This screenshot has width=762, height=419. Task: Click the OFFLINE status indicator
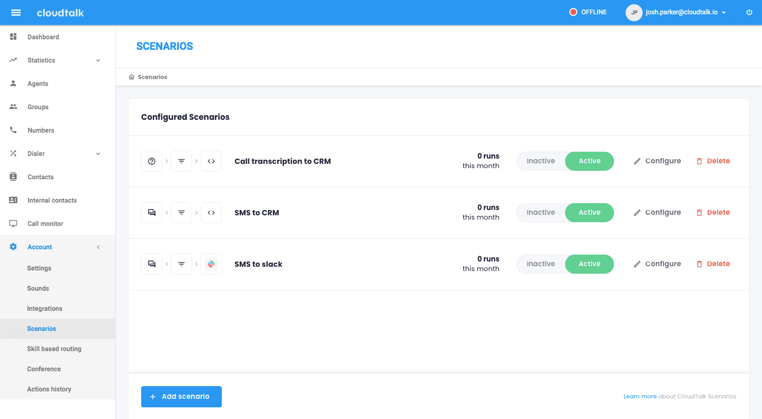point(588,12)
